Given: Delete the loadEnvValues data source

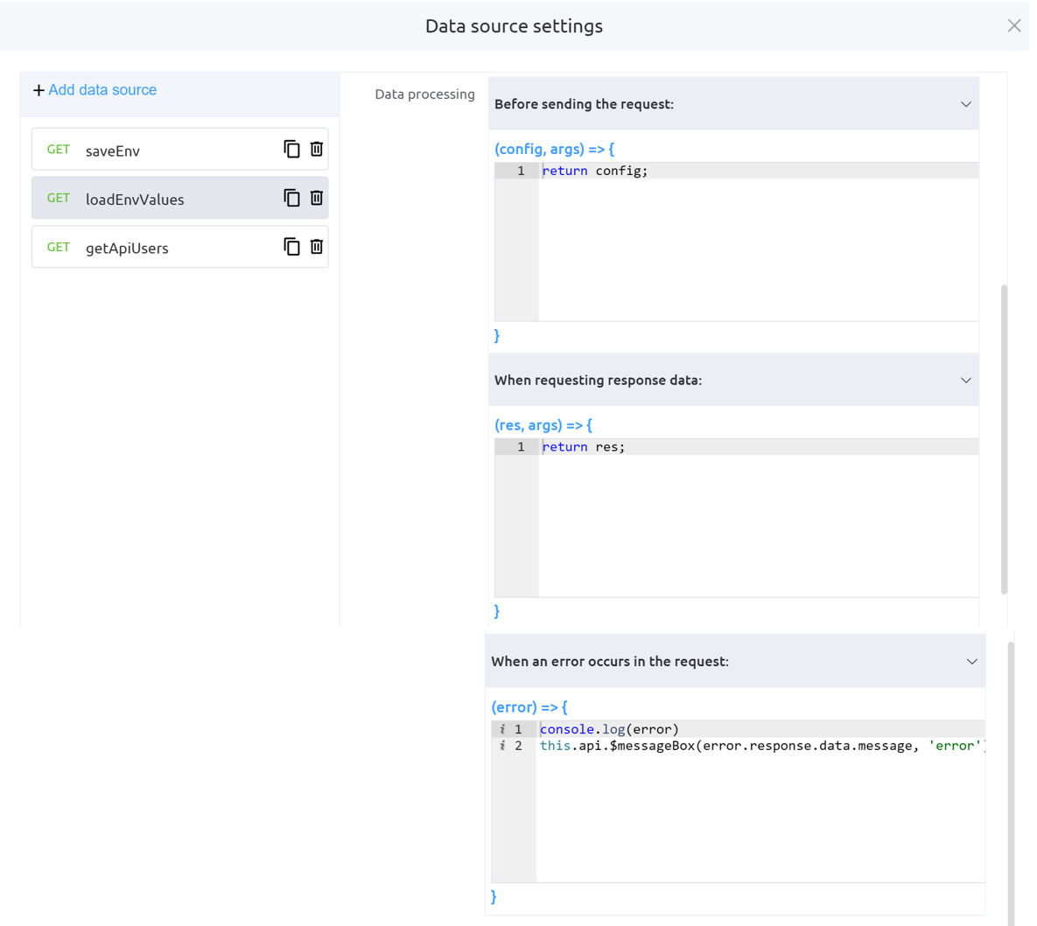Looking at the screenshot, I should coord(317,199).
